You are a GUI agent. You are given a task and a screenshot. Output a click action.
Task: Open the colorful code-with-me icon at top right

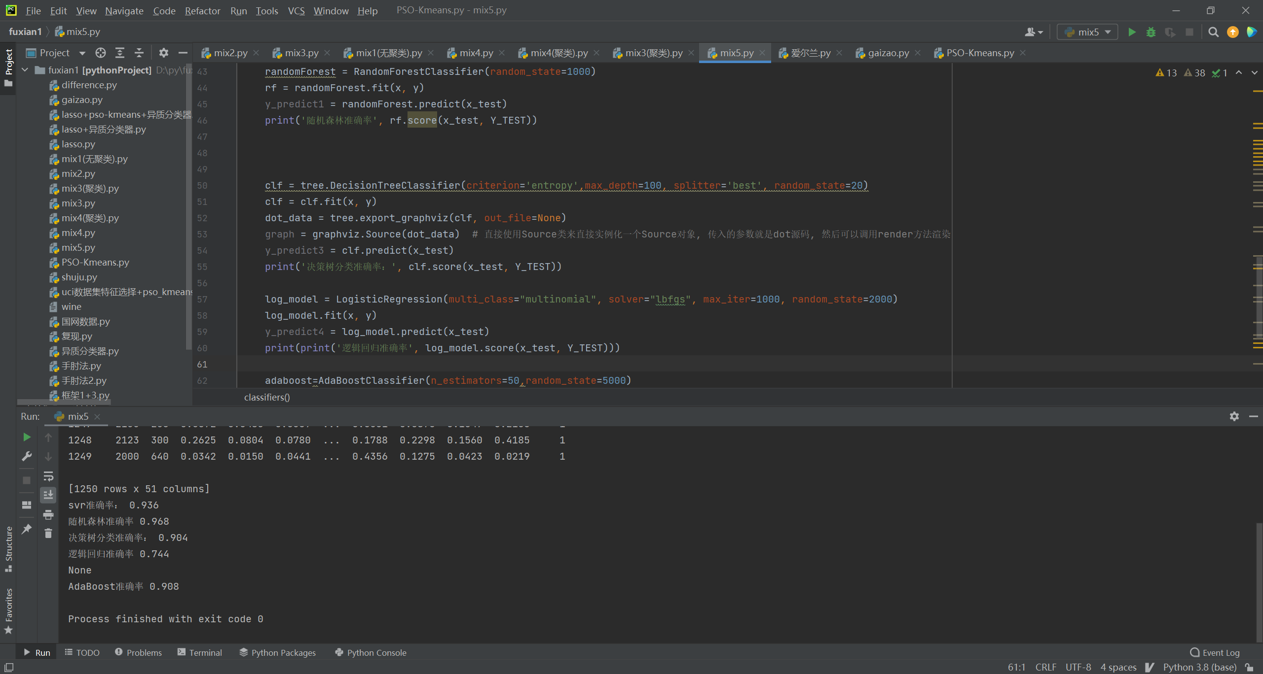click(1252, 32)
